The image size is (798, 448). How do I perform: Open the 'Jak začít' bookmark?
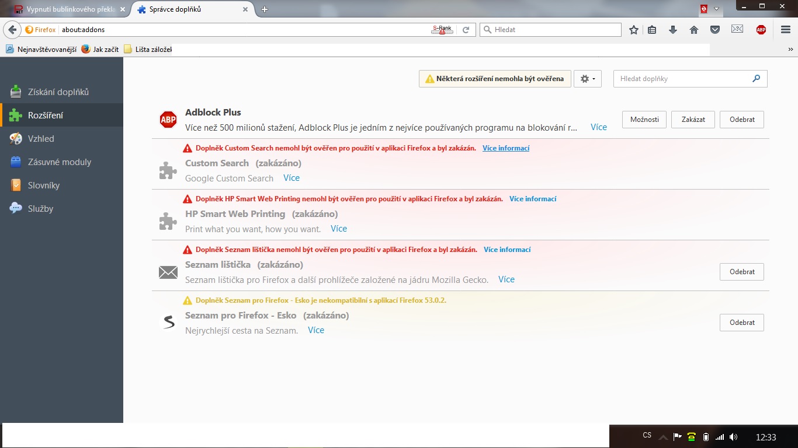100,50
